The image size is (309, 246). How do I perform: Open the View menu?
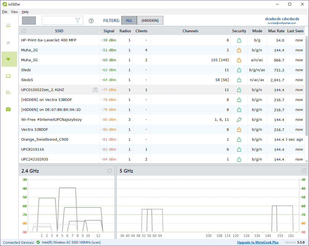point(14,12)
